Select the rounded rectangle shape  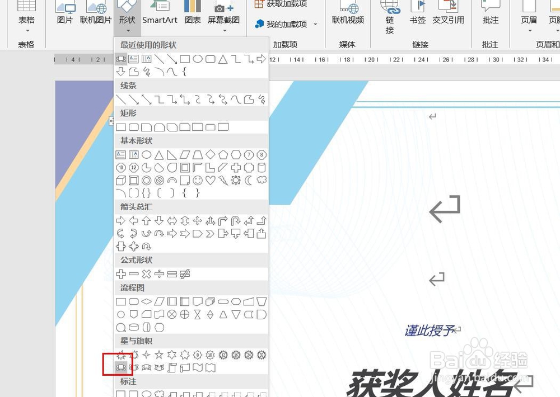[x=133, y=127]
